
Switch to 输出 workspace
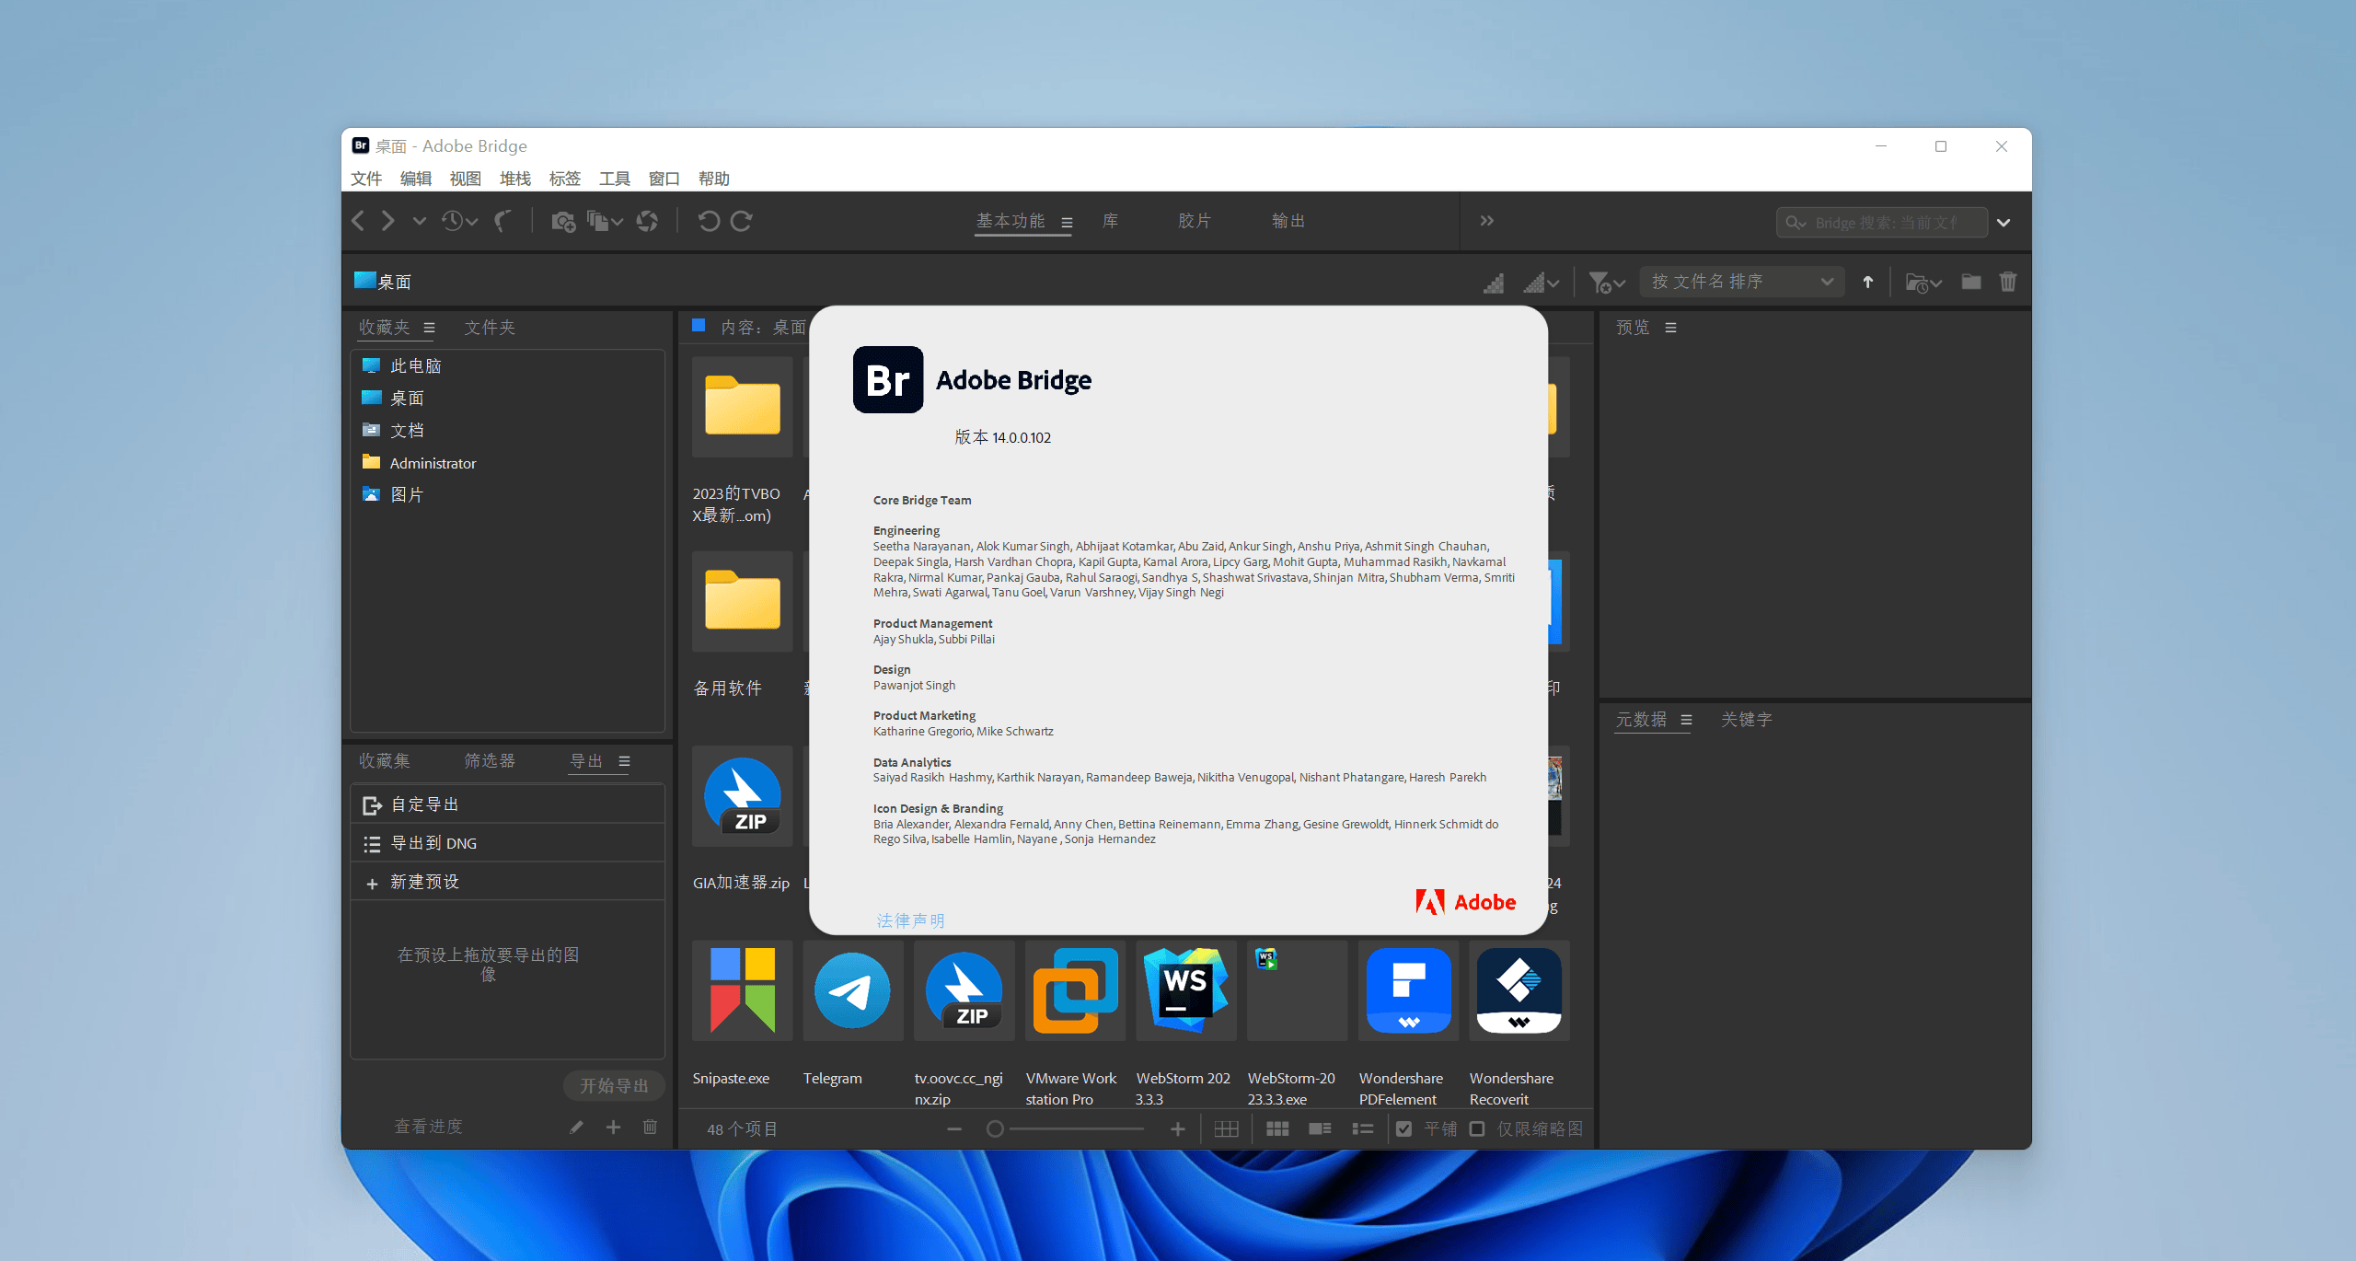tap(1288, 221)
